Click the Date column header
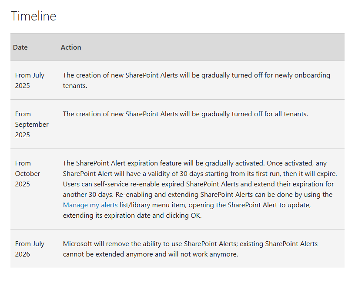355x287 pixels. point(20,47)
